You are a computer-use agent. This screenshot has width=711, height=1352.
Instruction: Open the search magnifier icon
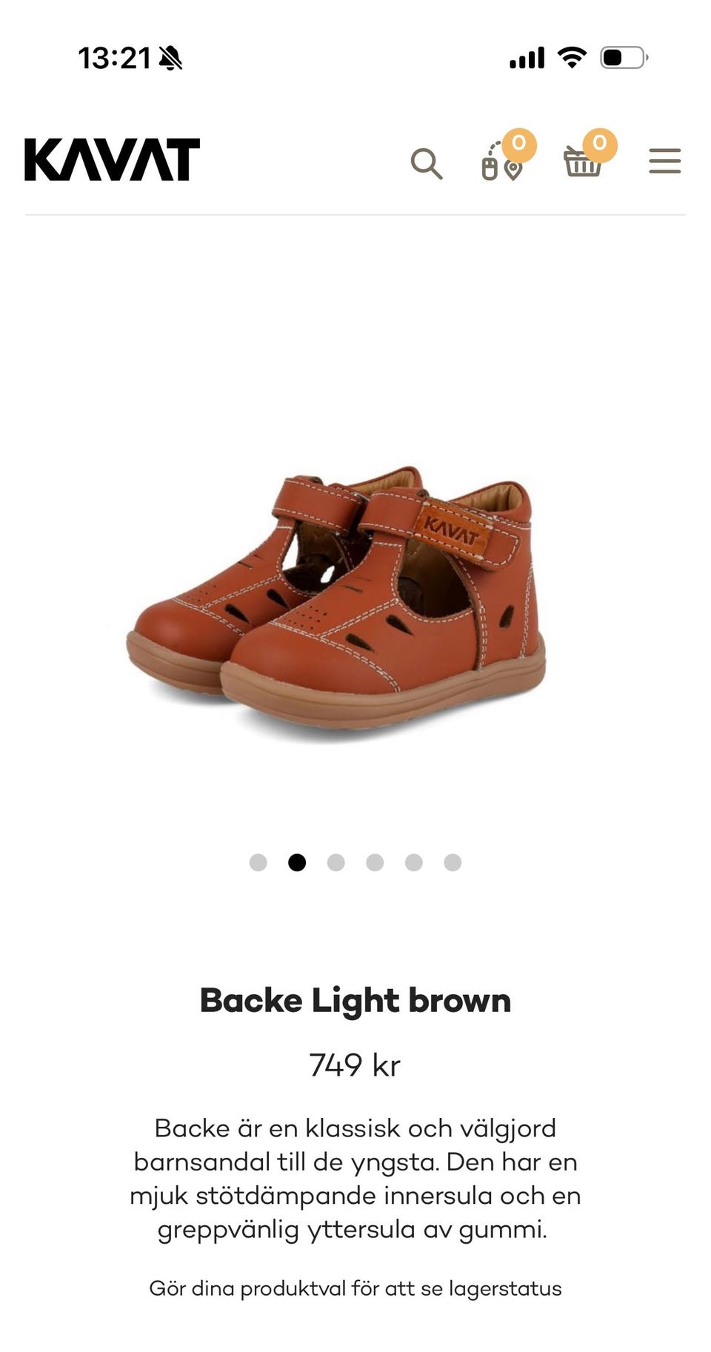(x=427, y=164)
